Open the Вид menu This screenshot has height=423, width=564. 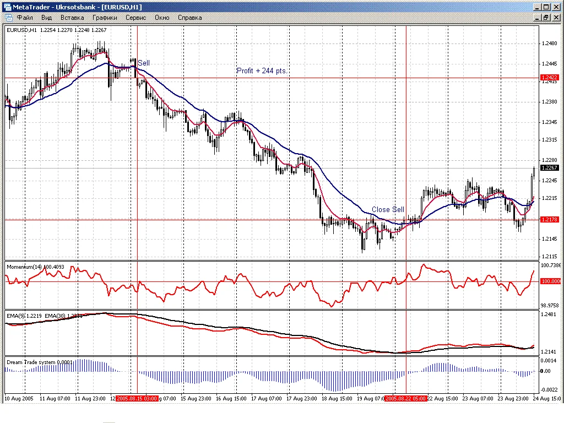coord(47,18)
